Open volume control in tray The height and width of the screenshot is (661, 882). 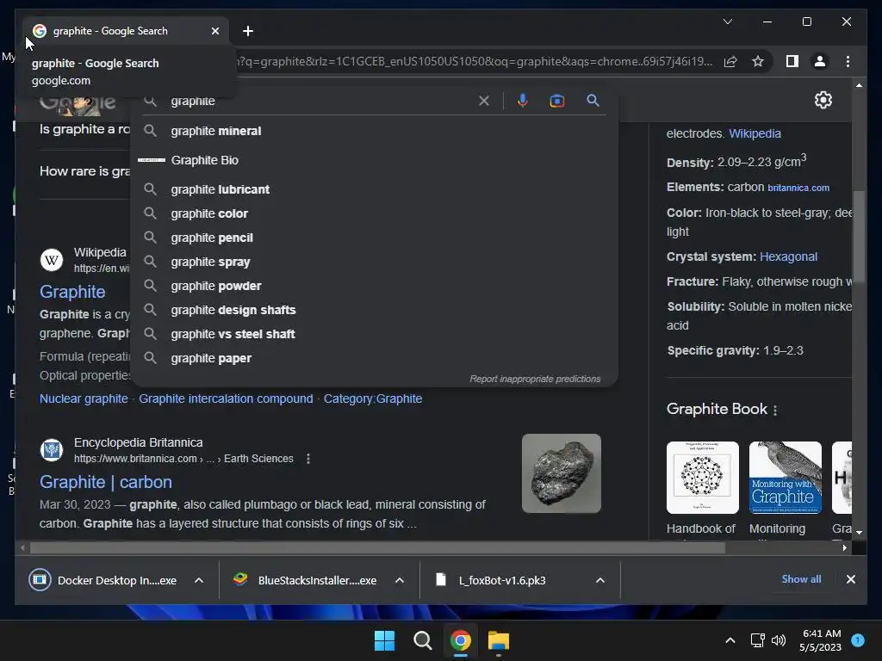tap(779, 640)
